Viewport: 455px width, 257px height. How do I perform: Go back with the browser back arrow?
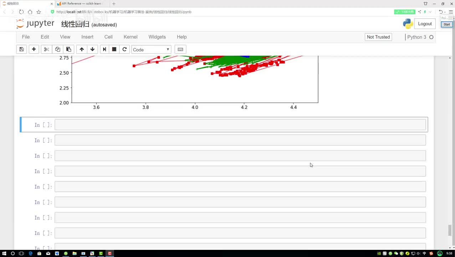[5, 12]
